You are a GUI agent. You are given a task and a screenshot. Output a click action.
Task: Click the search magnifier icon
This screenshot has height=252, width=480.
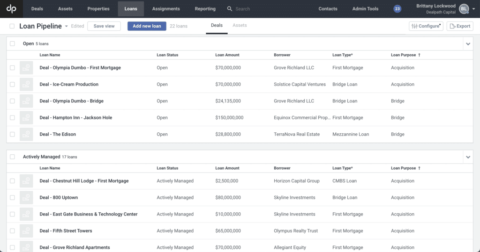tap(230, 9)
